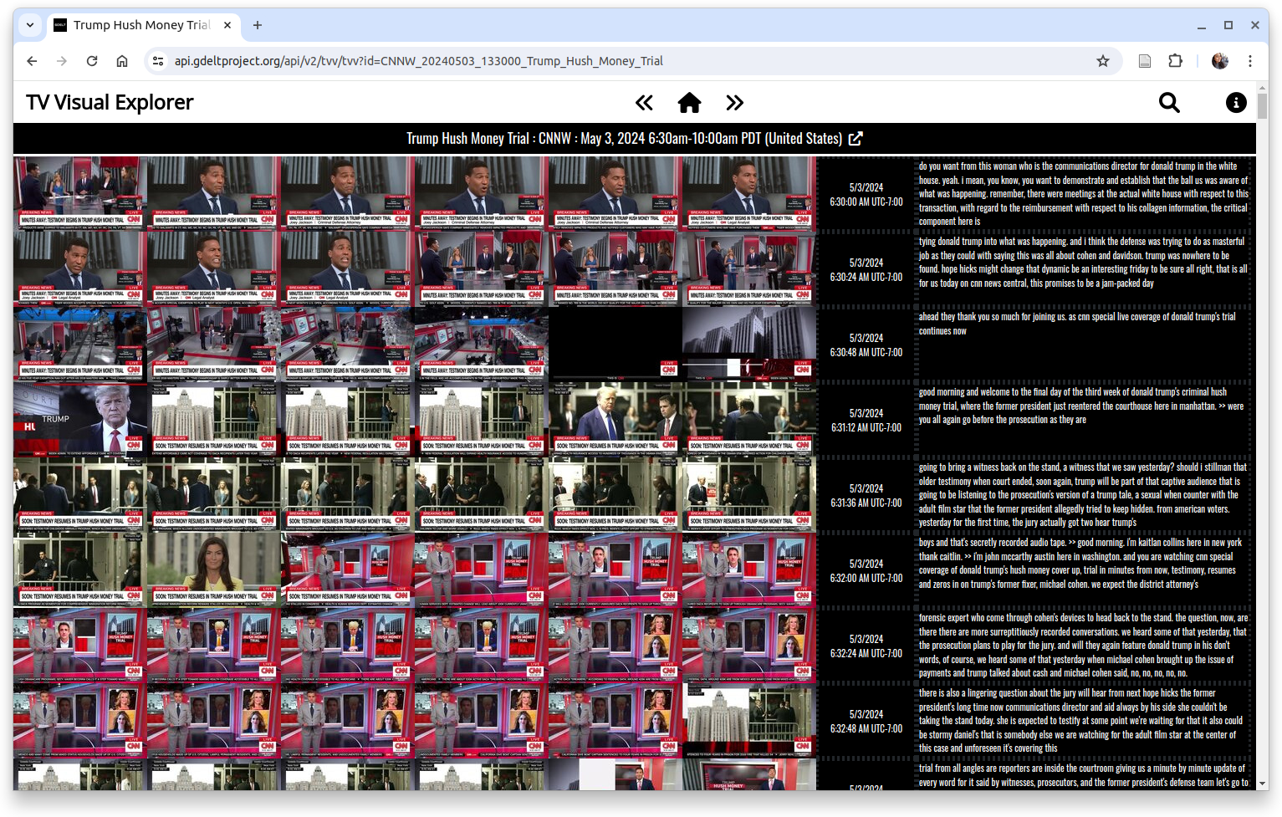Open a new browser tab
The width and height of the screenshot is (1282, 817).
coord(258,25)
